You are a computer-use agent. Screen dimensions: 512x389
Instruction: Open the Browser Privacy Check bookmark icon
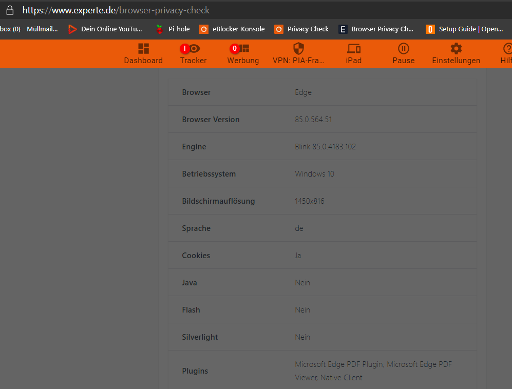(x=343, y=29)
